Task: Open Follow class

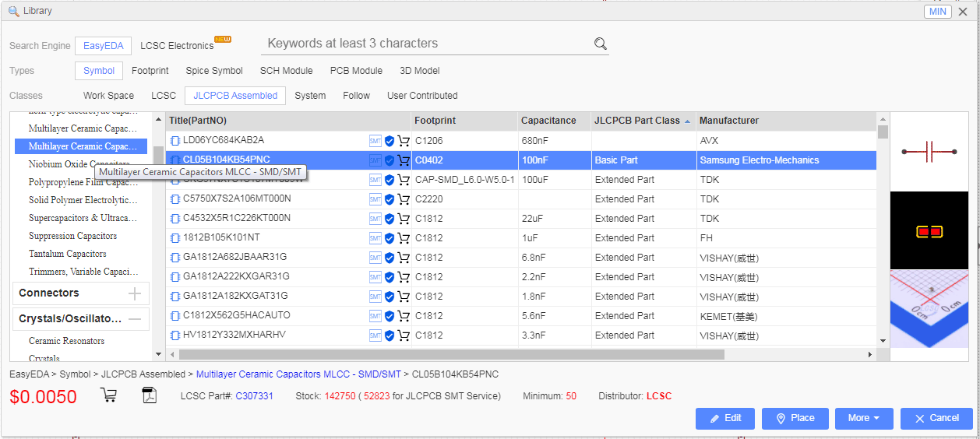Action: click(356, 96)
